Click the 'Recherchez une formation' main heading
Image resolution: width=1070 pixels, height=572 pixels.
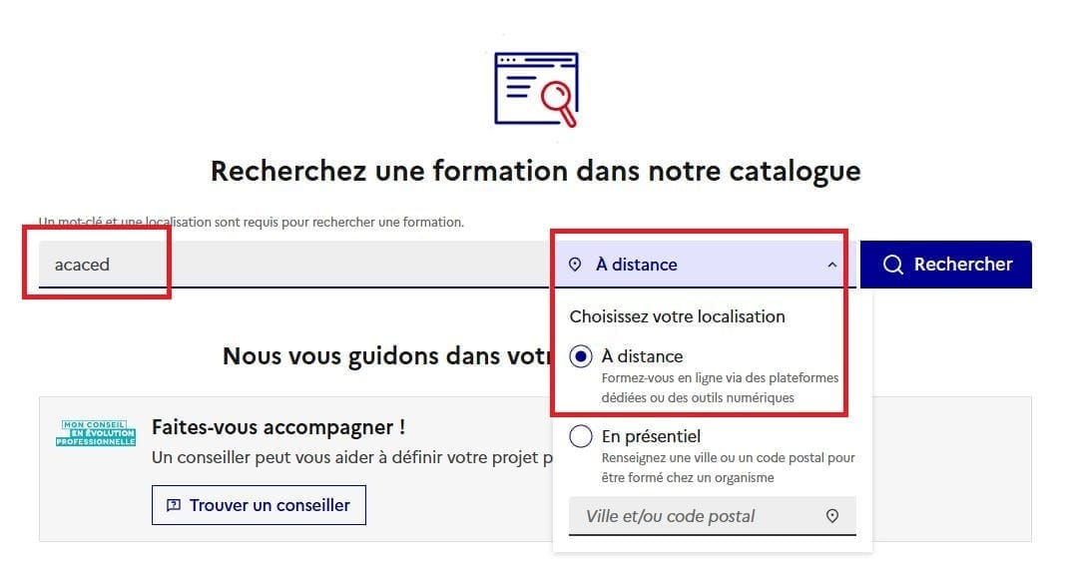(535, 171)
